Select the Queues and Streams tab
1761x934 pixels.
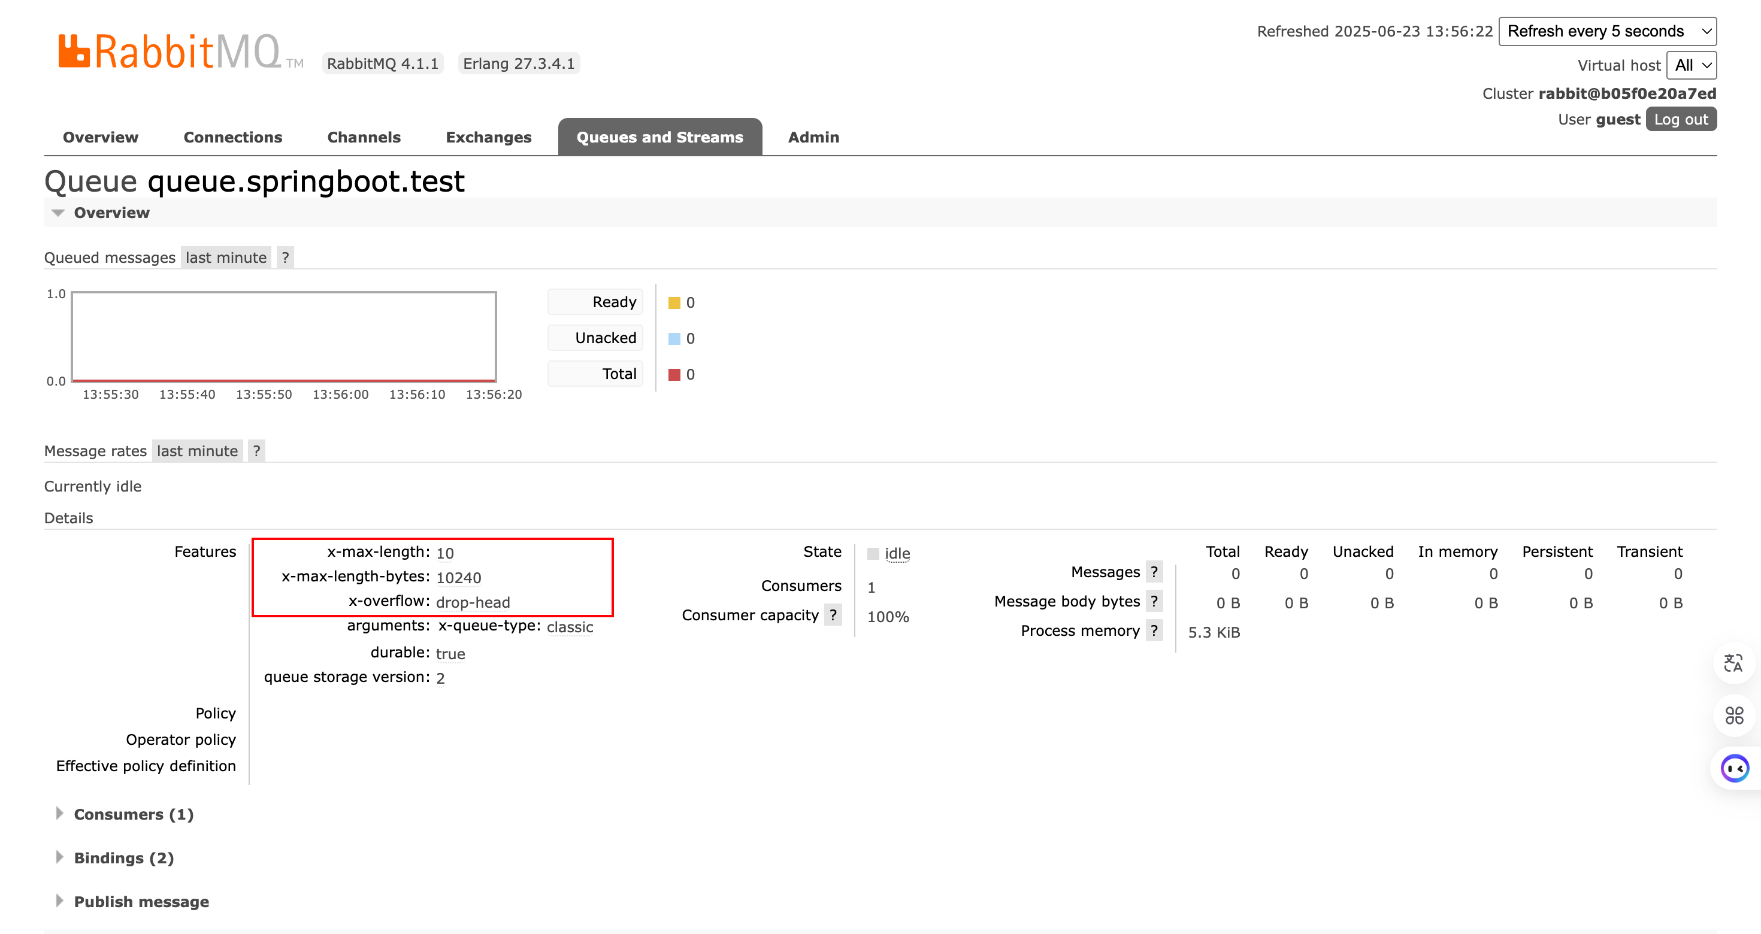pyautogui.click(x=659, y=137)
